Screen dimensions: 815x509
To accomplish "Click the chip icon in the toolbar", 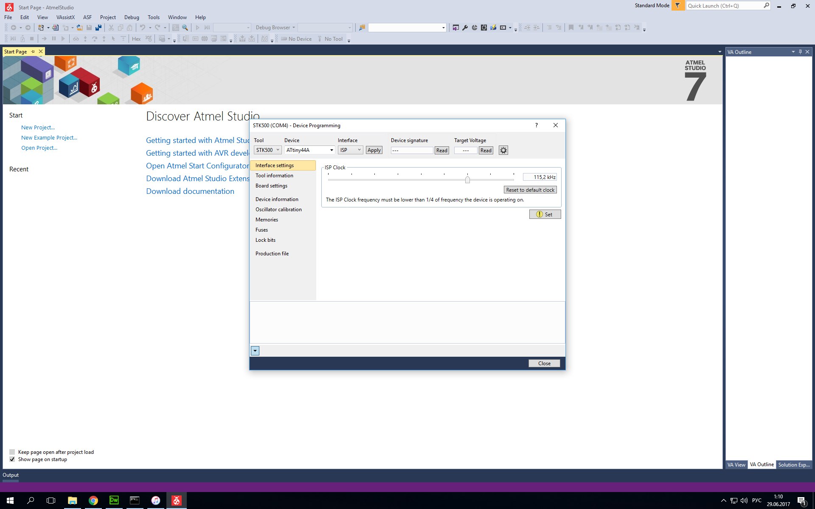I will (484, 28).
